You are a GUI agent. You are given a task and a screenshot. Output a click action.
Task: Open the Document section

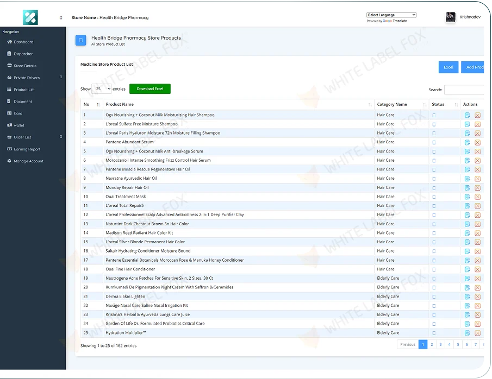click(x=20, y=101)
